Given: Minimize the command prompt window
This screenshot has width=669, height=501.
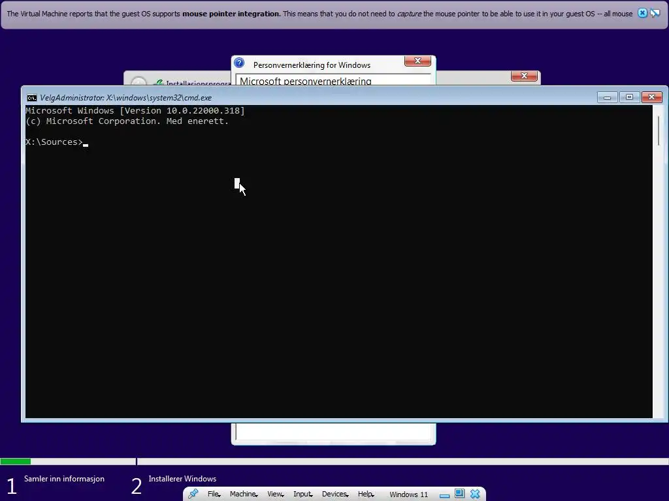Looking at the screenshot, I should coord(607,97).
